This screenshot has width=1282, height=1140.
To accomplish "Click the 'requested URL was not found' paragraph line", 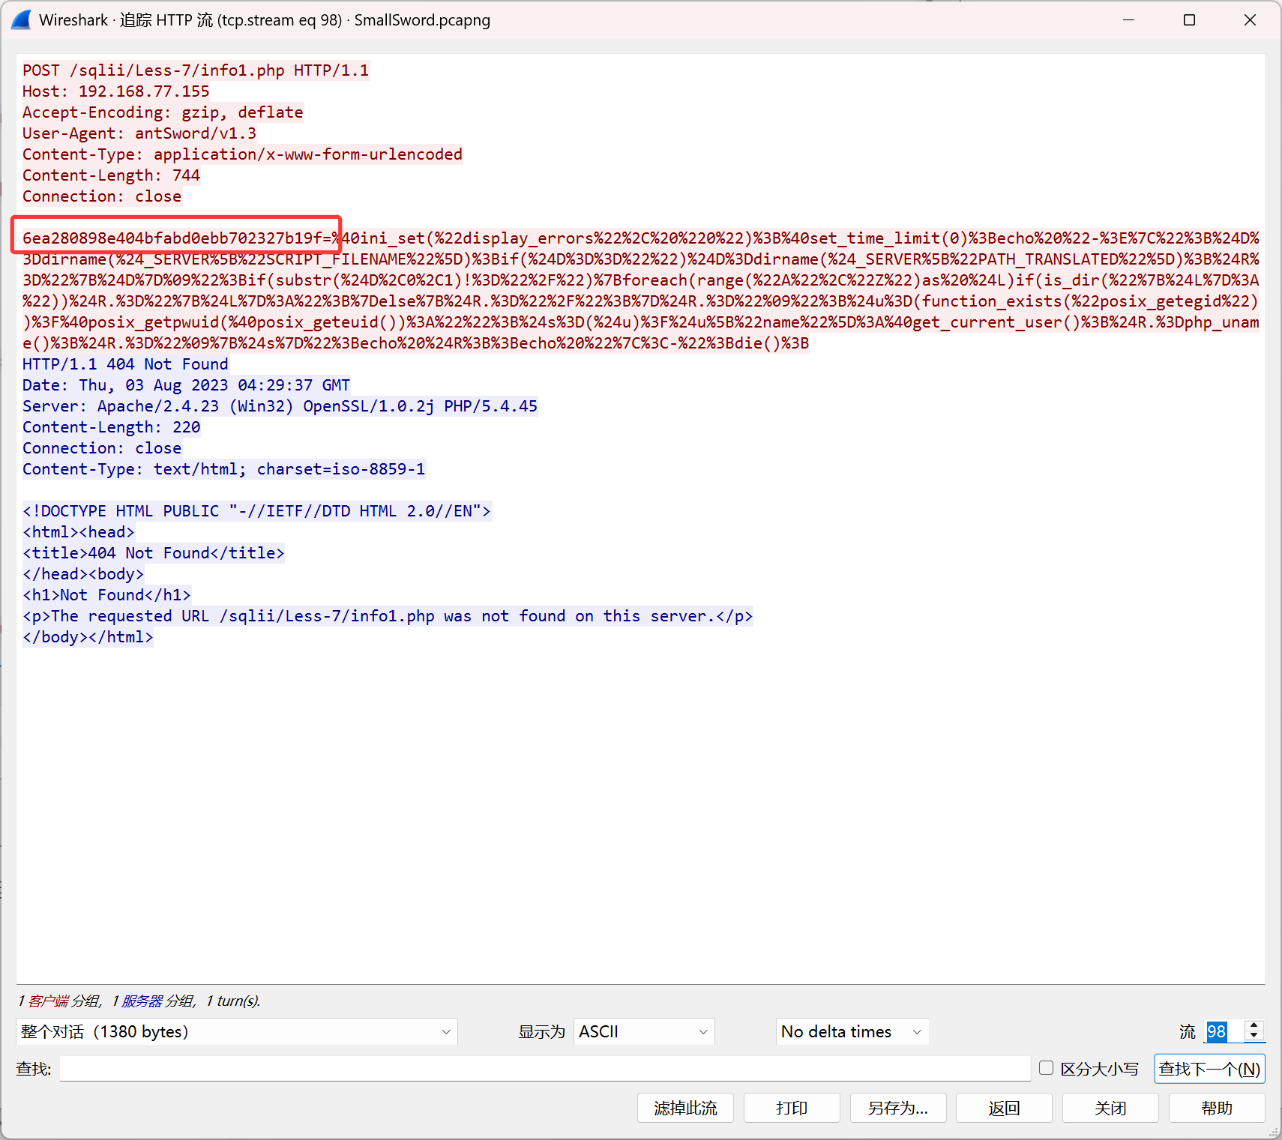I will coord(388,616).
